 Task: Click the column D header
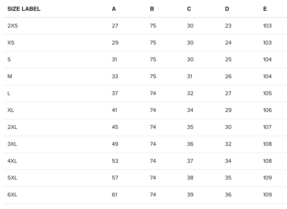tap(227, 9)
